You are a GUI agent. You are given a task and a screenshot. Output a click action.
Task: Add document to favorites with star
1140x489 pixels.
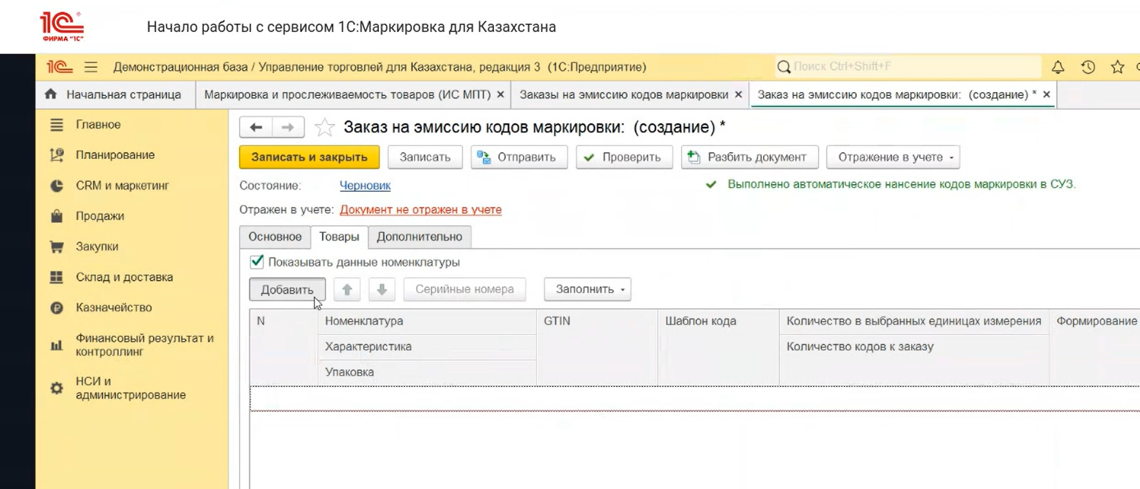tap(325, 127)
